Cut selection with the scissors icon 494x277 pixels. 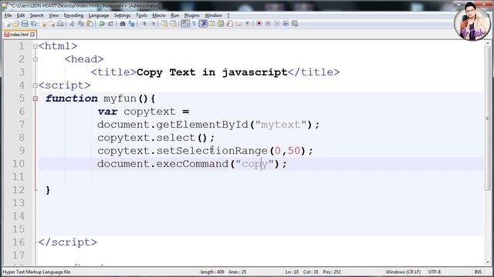point(72,24)
